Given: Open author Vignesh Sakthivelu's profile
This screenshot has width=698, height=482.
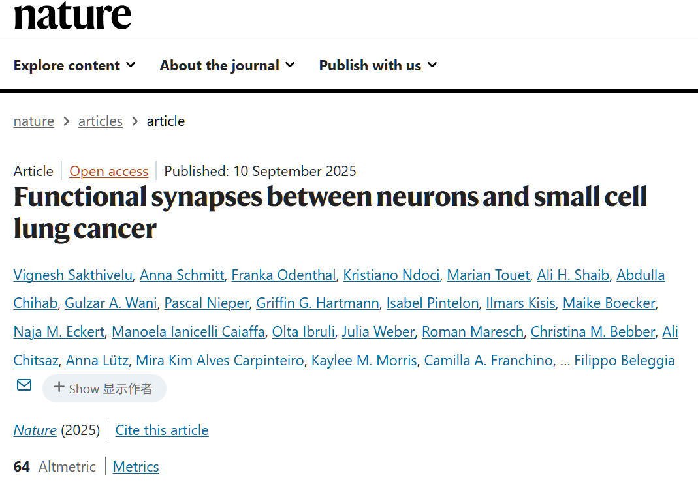Looking at the screenshot, I should coord(74,275).
